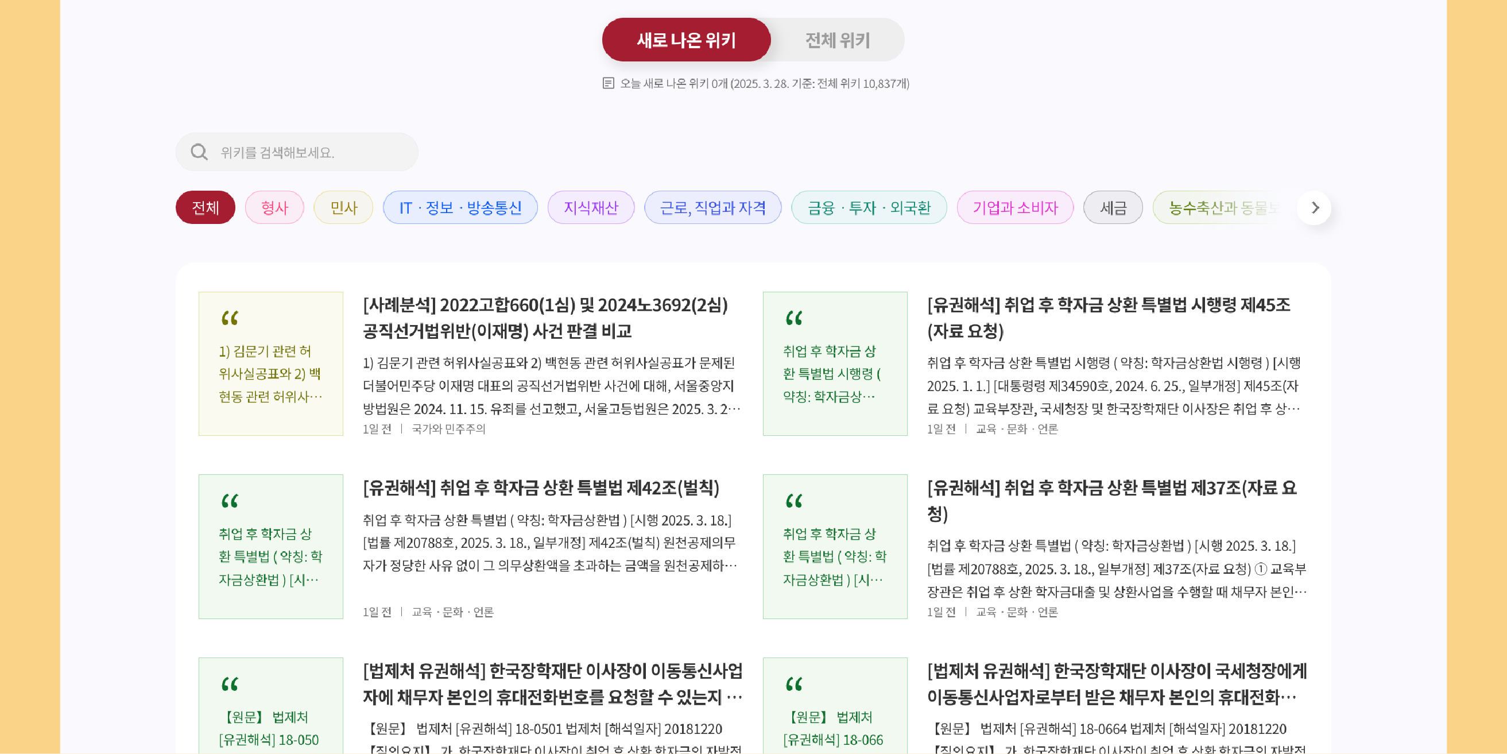Click the magnifier search icon
This screenshot has height=754, width=1507.
pyautogui.click(x=199, y=152)
